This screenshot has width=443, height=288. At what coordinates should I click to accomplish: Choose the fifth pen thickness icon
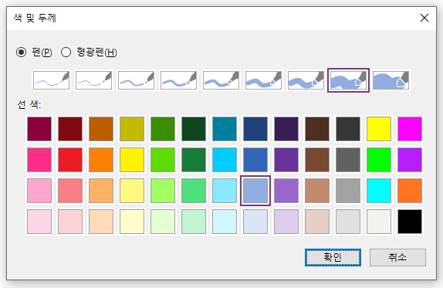(221, 80)
